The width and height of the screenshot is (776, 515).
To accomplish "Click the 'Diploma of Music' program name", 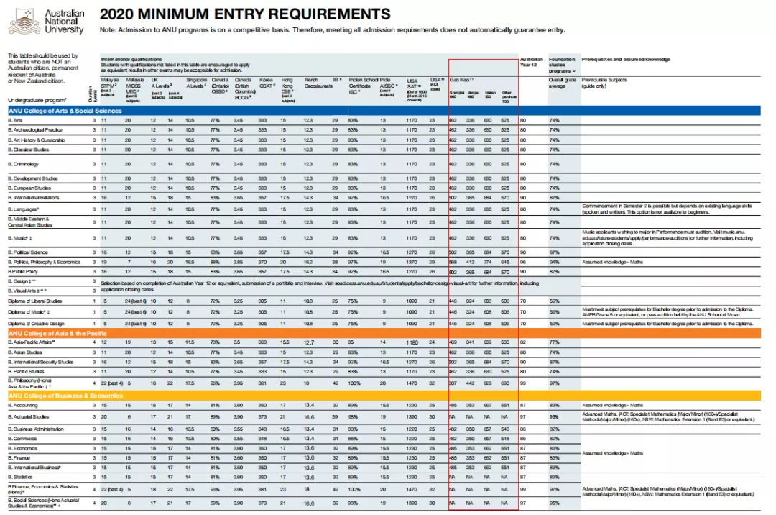I will (x=29, y=312).
